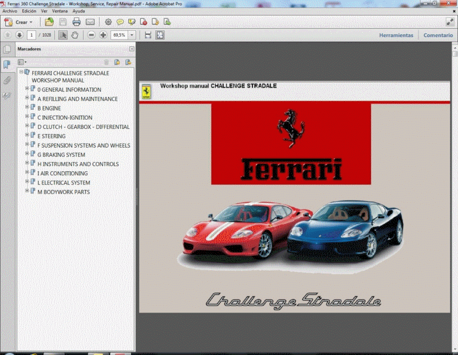Select M BODYWORK PARTS bookmark
Viewport: 458px width, 355px height.
pyautogui.click(x=64, y=192)
